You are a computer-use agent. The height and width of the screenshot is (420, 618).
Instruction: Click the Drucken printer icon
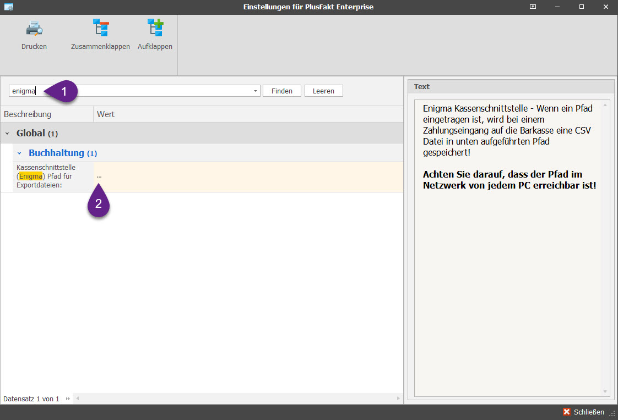pyautogui.click(x=34, y=29)
